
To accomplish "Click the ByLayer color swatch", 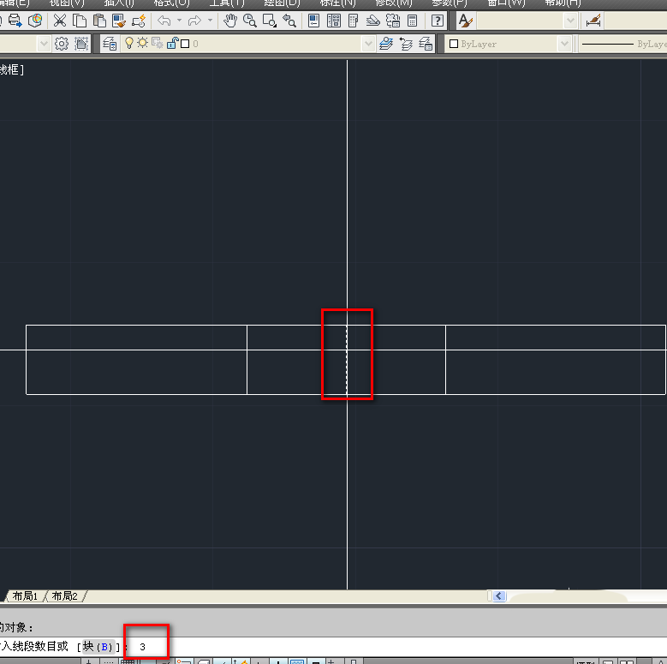I will pos(454,44).
